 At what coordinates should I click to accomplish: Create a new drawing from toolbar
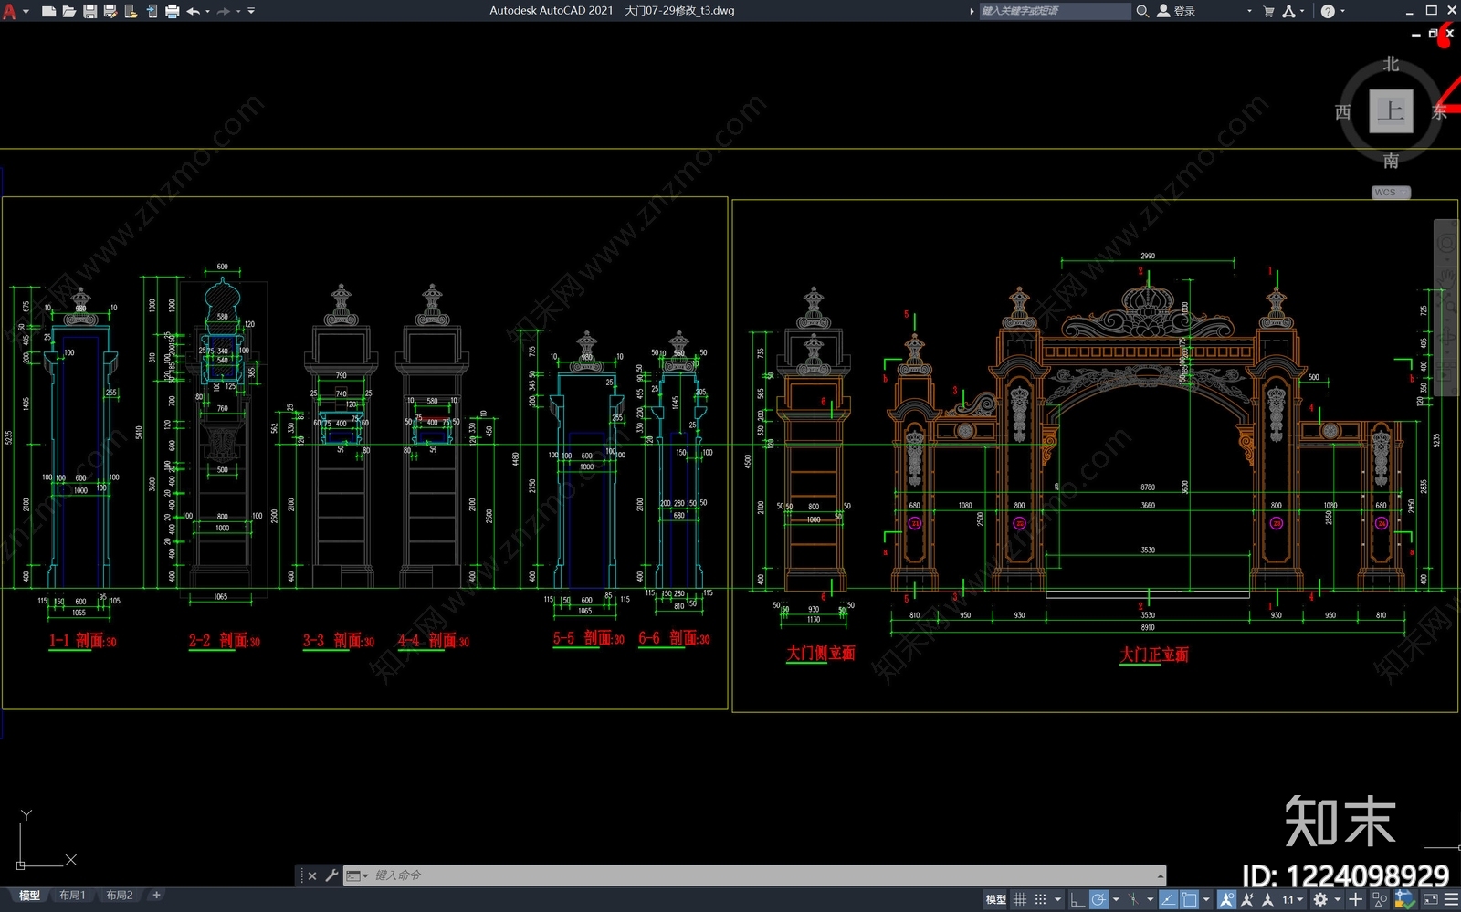[48, 11]
